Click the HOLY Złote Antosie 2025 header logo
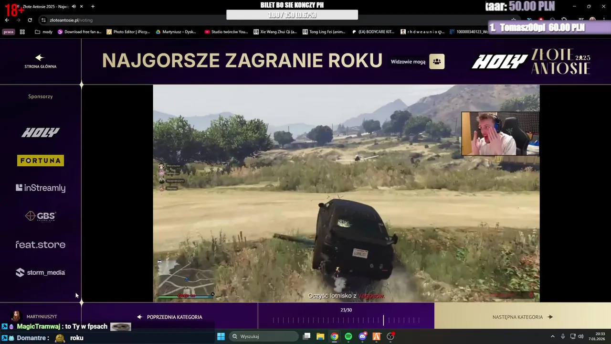Viewport: 611px width, 344px height. [531, 61]
